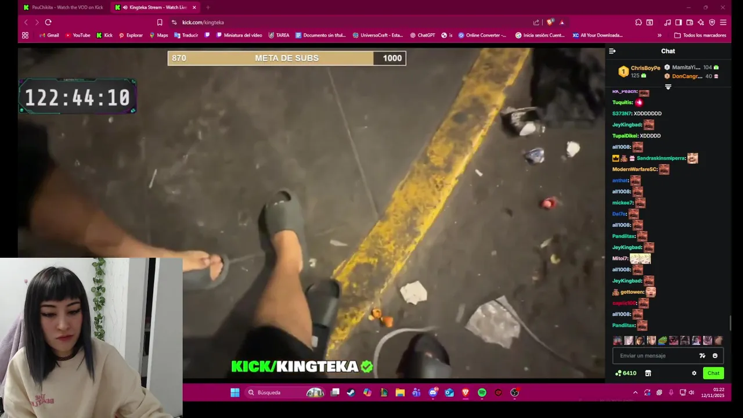Open volume control in system tray
The image size is (743, 418).
click(691, 392)
